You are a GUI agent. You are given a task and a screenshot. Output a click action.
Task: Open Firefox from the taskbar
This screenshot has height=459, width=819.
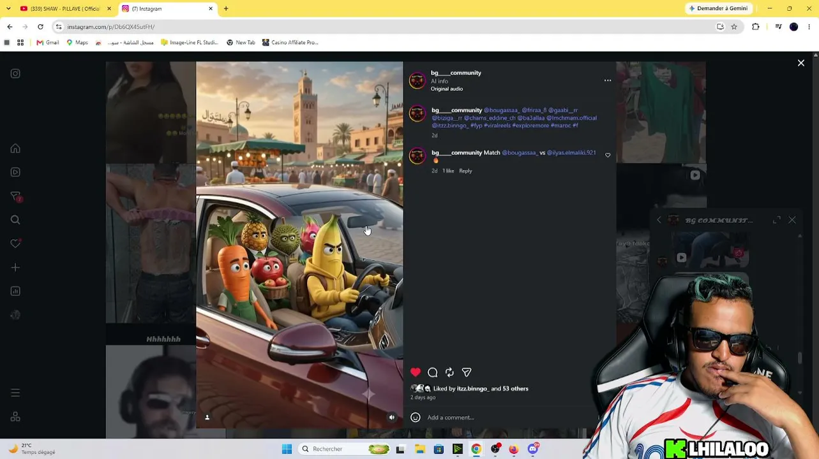click(x=514, y=449)
